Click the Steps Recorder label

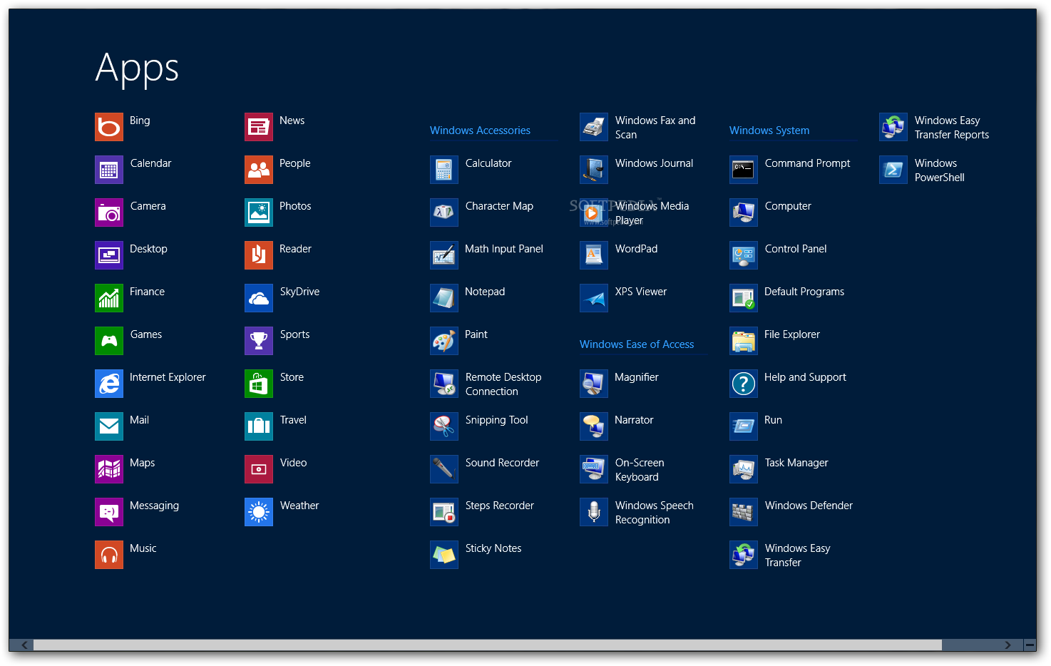tap(500, 506)
